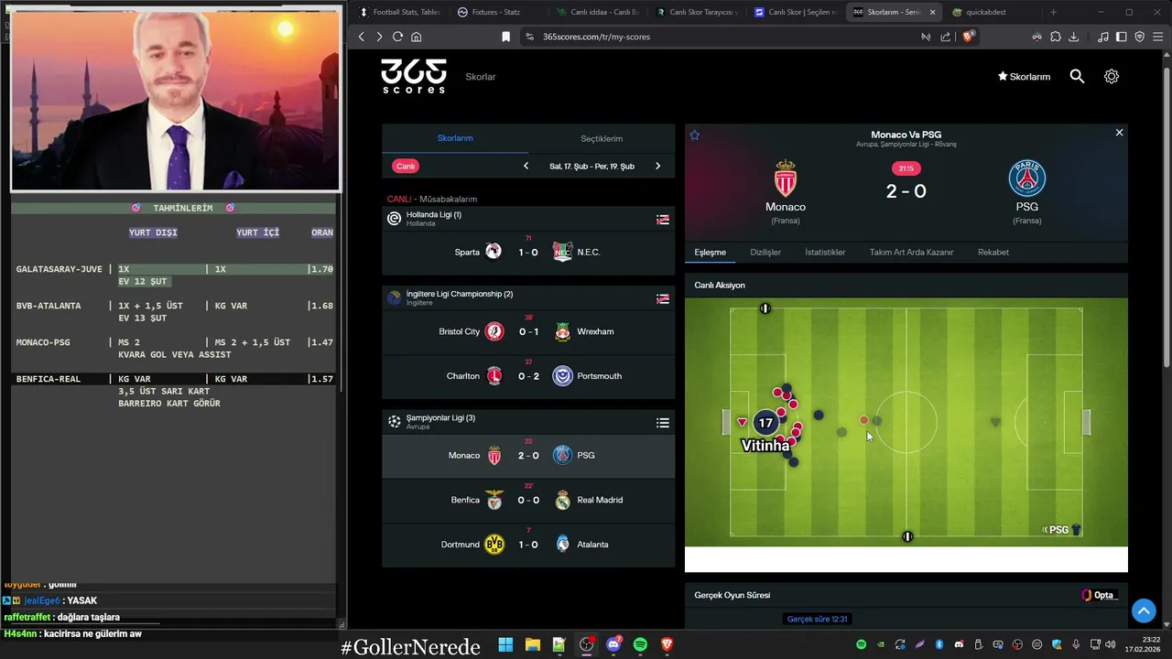Select the Monaco 2-0 PSG row
The width and height of the screenshot is (1172, 659).
528,455
